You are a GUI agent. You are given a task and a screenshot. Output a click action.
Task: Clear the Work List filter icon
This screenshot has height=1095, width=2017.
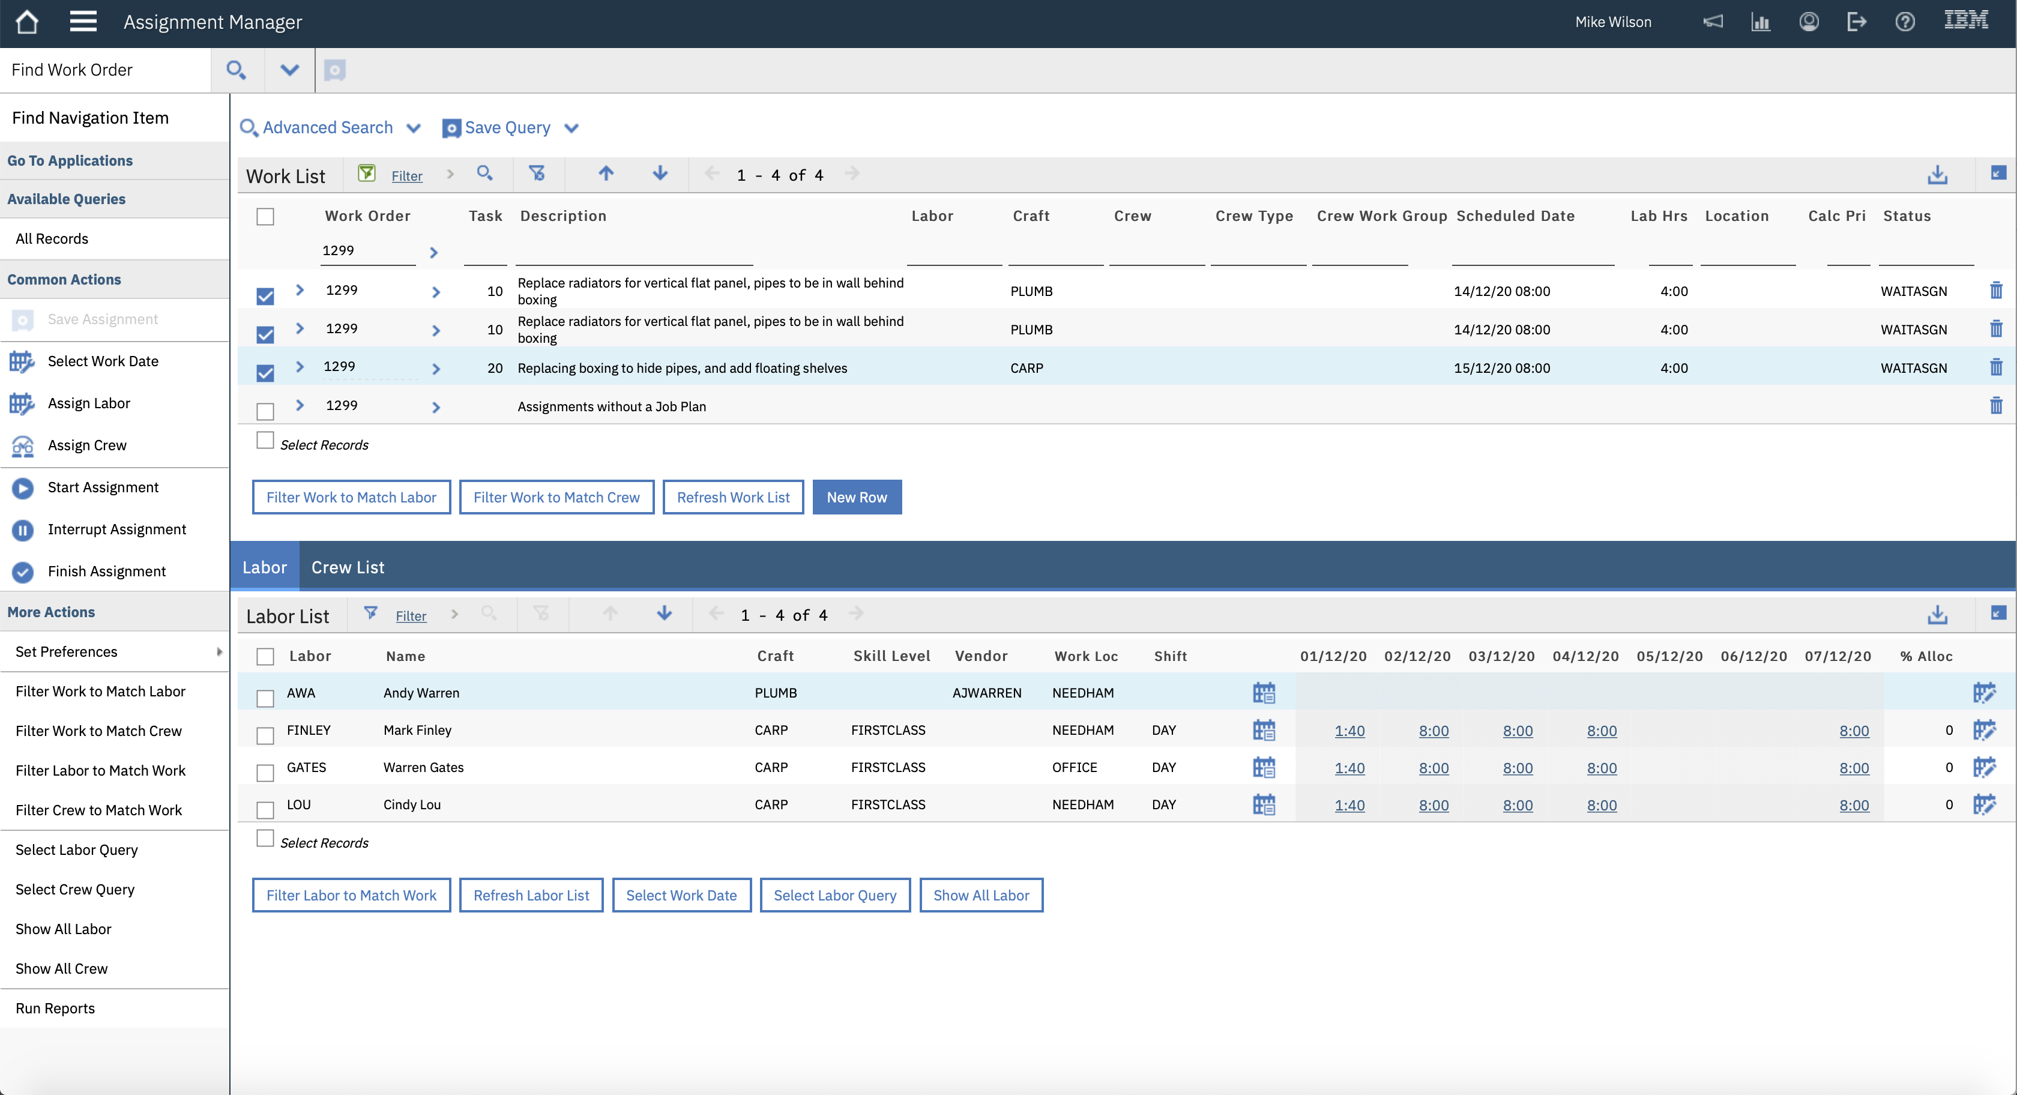tap(537, 174)
